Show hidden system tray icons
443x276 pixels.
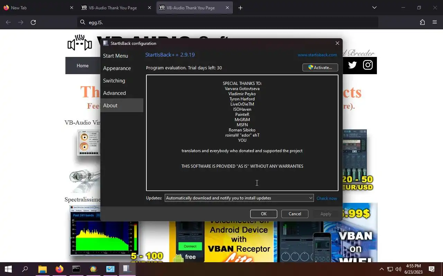point(382,269)
